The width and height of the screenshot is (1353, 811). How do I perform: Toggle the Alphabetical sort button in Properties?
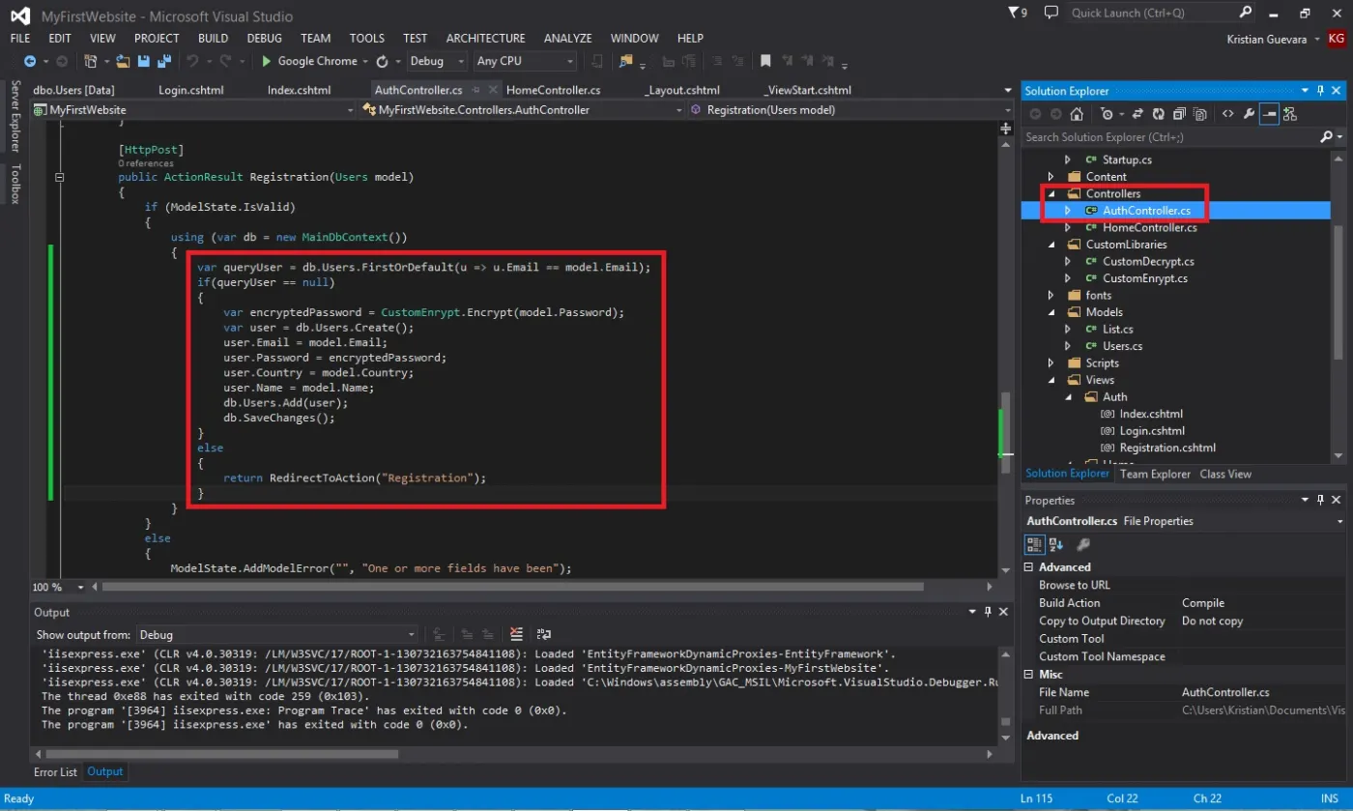(1056, 545)
